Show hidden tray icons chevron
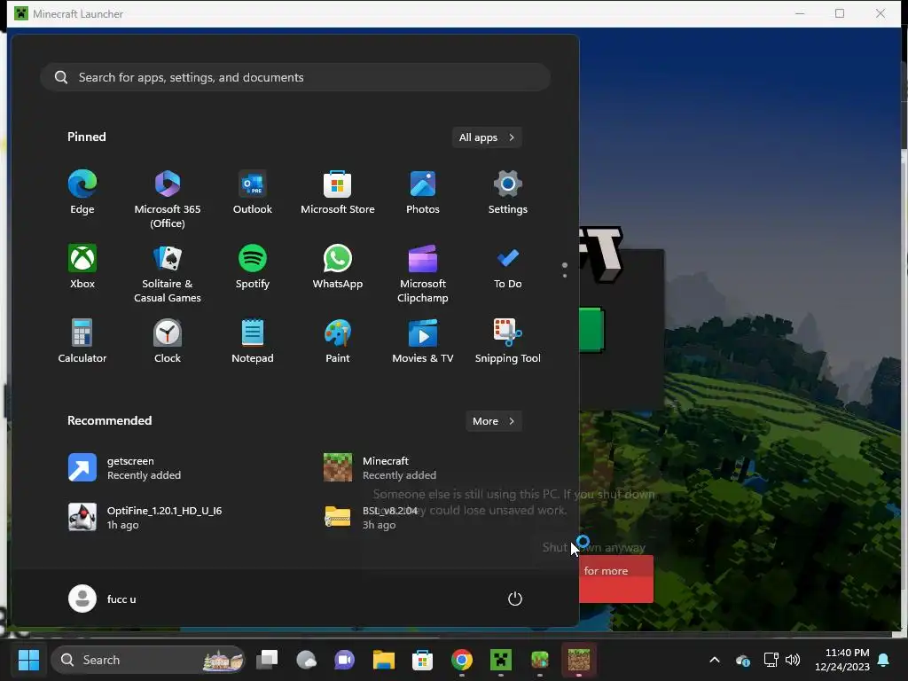Image resolution: width=908 pixels, height=681 pixels. (x=715, y=660)
